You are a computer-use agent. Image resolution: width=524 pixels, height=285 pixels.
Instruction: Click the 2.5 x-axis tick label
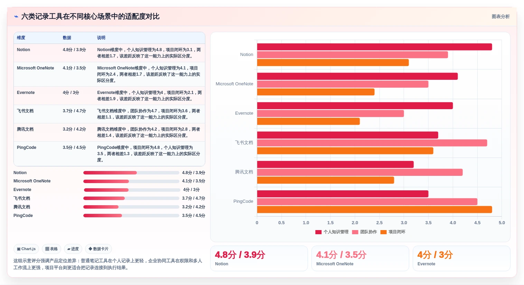(x=379, y=223)
